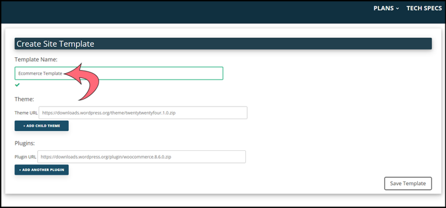Open the PLANS dropdown menu
The height and width of the screenshot is (208, 446).
tap(386, 8)
